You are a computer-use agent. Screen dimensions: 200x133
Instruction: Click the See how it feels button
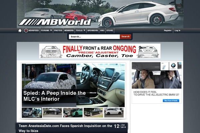click(x=171, y=101)
